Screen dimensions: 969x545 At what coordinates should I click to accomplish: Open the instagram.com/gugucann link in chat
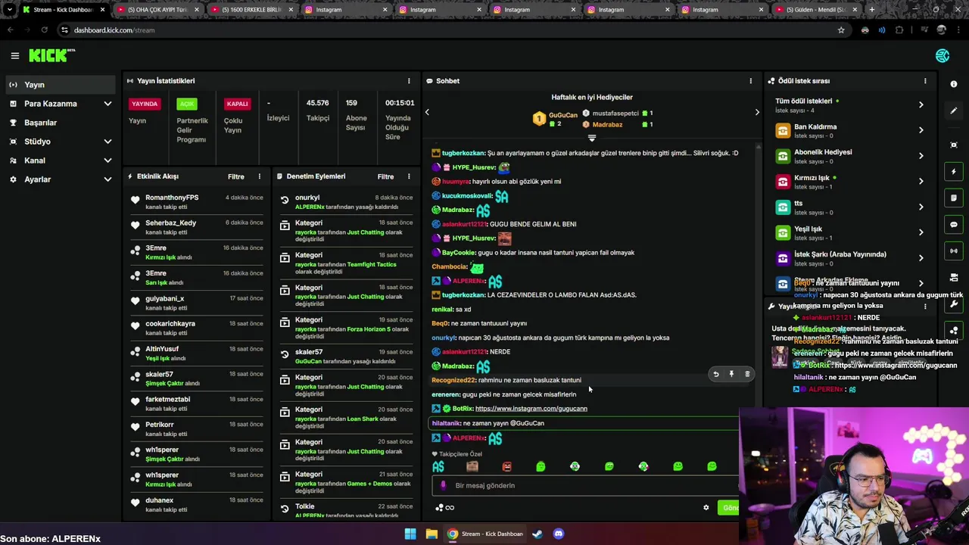click(x=531, y=409)
